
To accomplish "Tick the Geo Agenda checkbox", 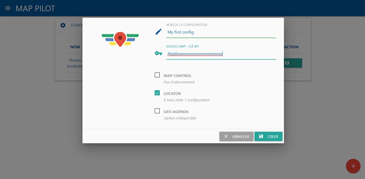I will tap(157, 111).
